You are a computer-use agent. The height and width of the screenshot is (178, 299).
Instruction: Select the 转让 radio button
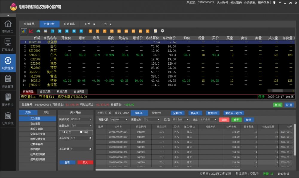[x=81, y=132]
